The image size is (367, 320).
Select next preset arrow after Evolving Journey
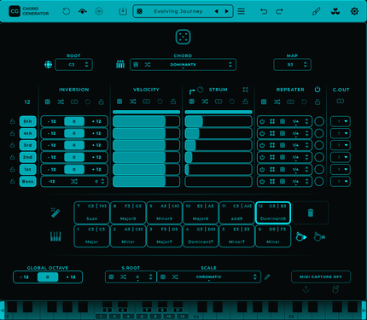[227, 11]
